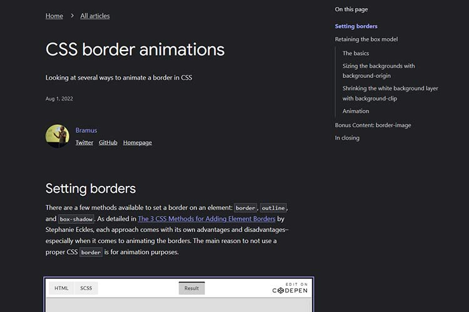The height and width of the screenshot is (312, 469).
Task: Switch CodePen embed to HTML tab
Action: tap(61, 288)
